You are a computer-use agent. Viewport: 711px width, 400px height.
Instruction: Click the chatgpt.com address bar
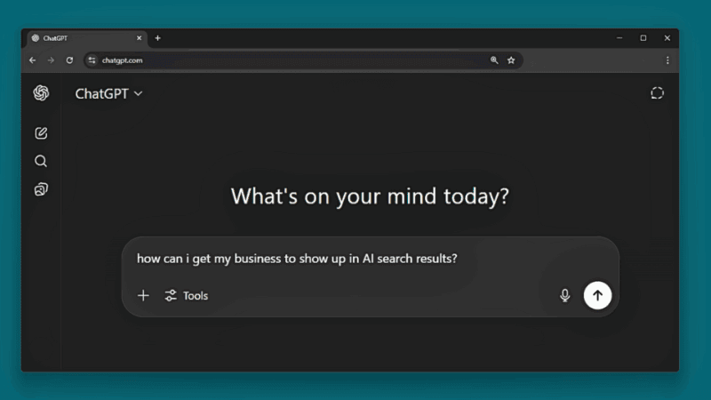coord(303,60)
